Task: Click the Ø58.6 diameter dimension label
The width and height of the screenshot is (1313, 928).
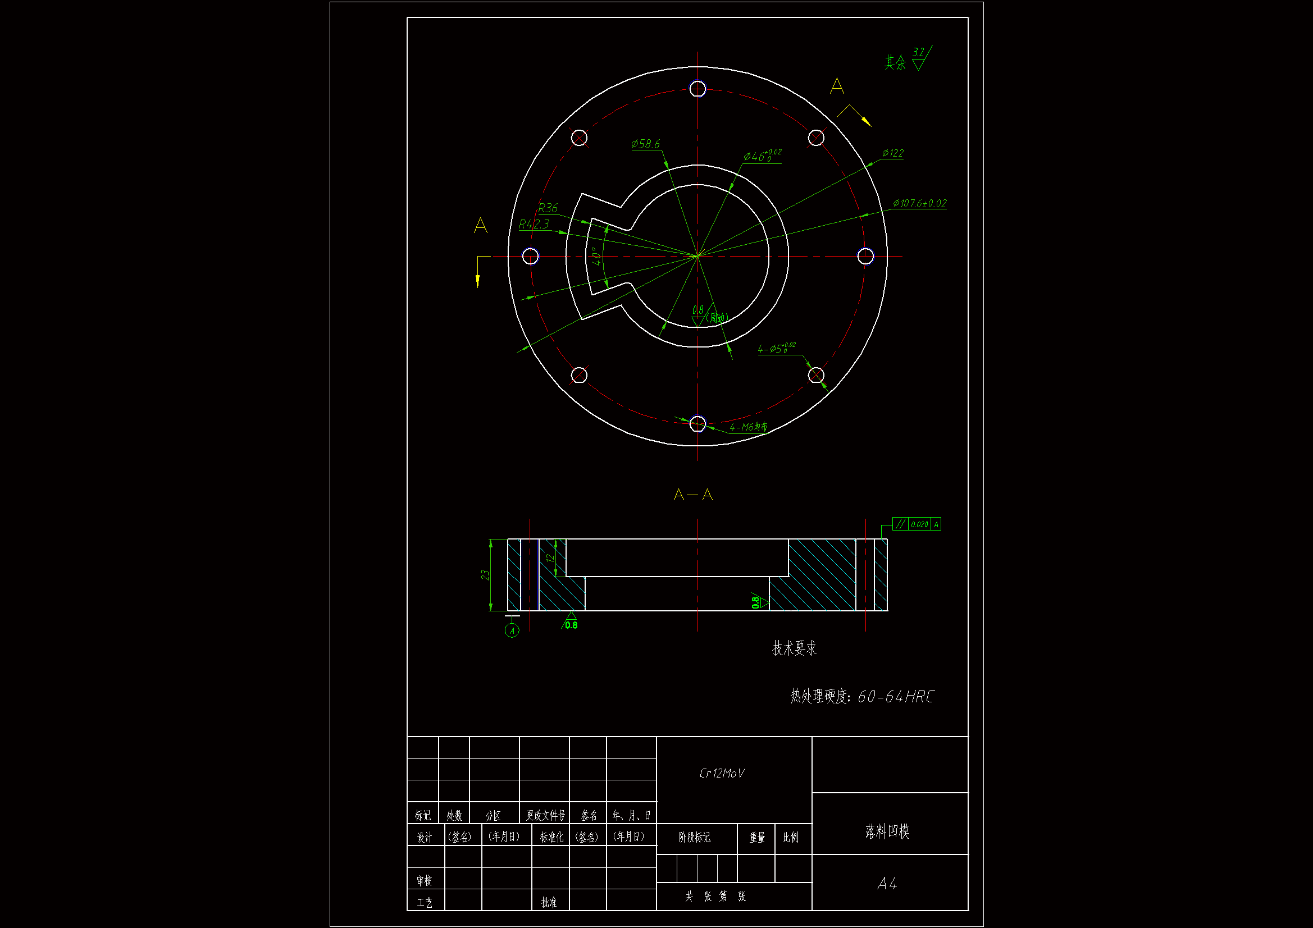Action: pyautogui.click(x=645, y=144)
